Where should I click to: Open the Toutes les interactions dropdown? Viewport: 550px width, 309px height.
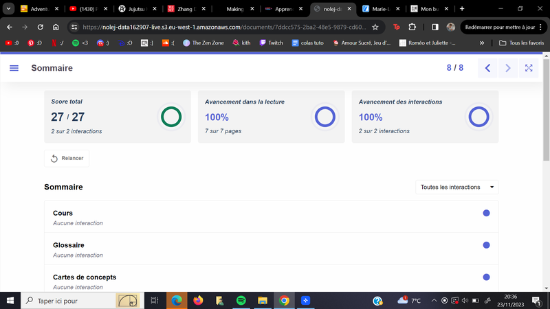[x=457, y=187]
